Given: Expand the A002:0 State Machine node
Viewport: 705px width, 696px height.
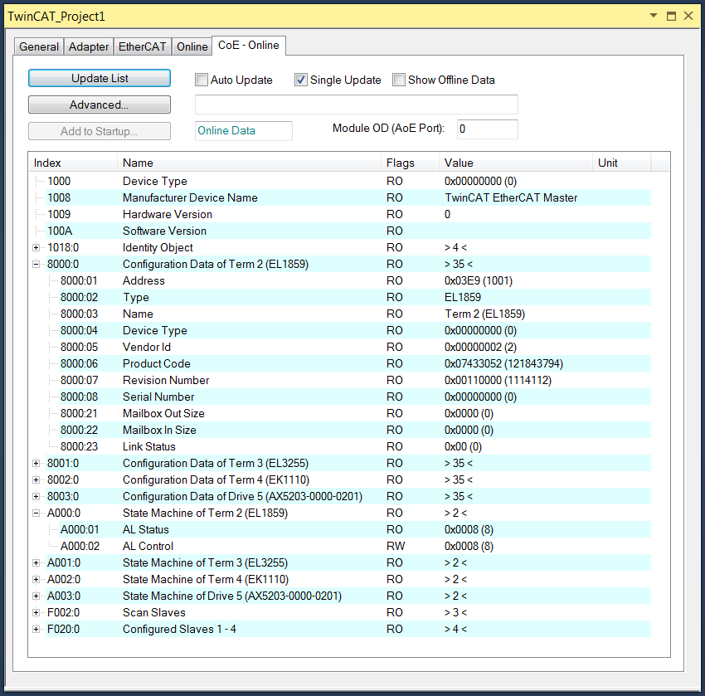Looking at the screenshot, I should pyautogui.click(x=36, y=580).
